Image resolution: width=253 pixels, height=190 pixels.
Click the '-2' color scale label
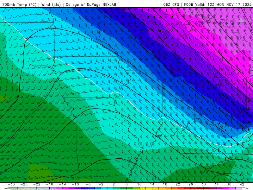tap(101, 184)
